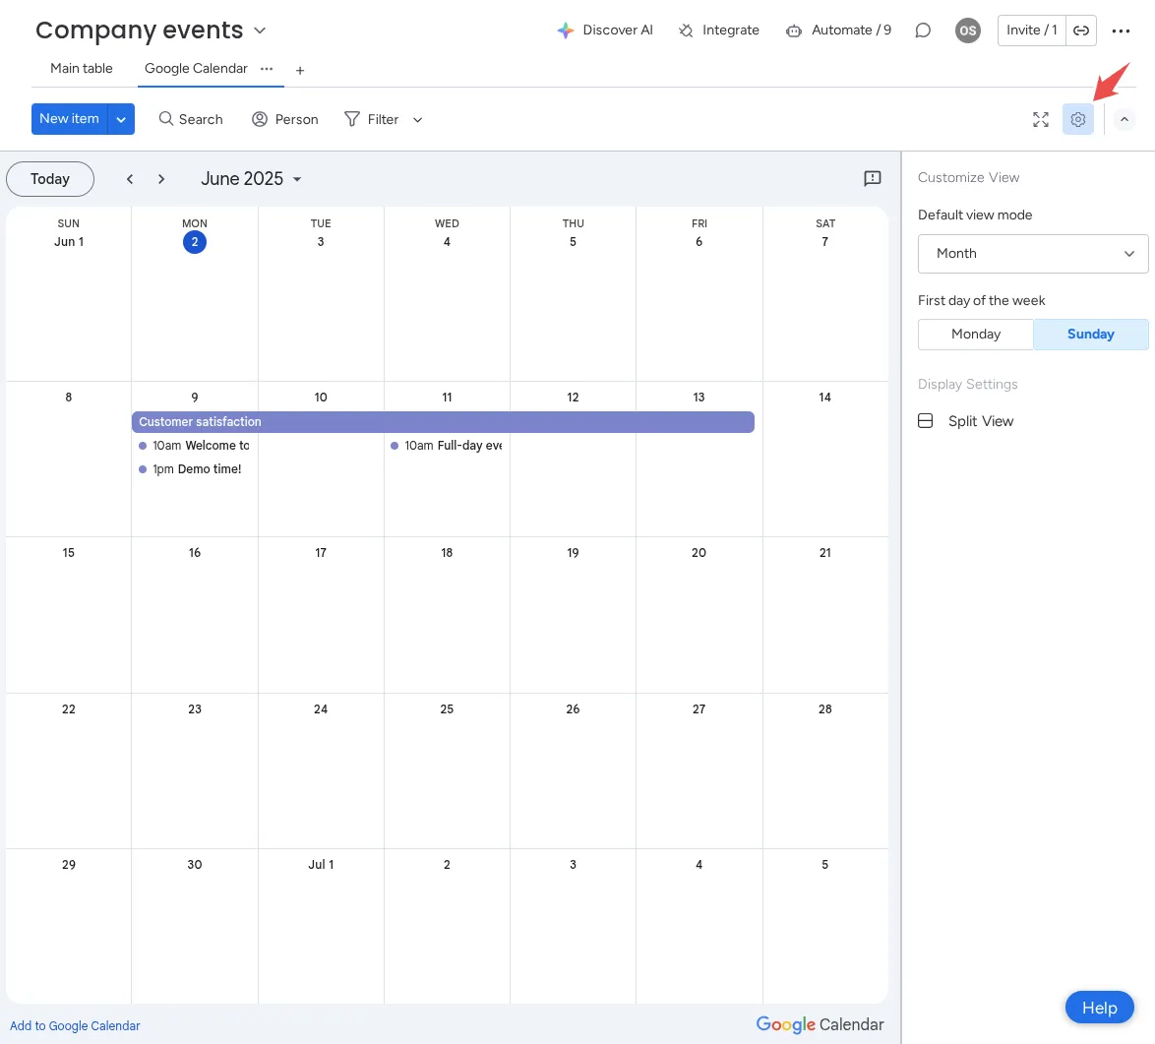Image resolution: width=1155 pixels, height=1044 pixels.
Task: Open New item dropdown arrow
Action: coord(121,119)
